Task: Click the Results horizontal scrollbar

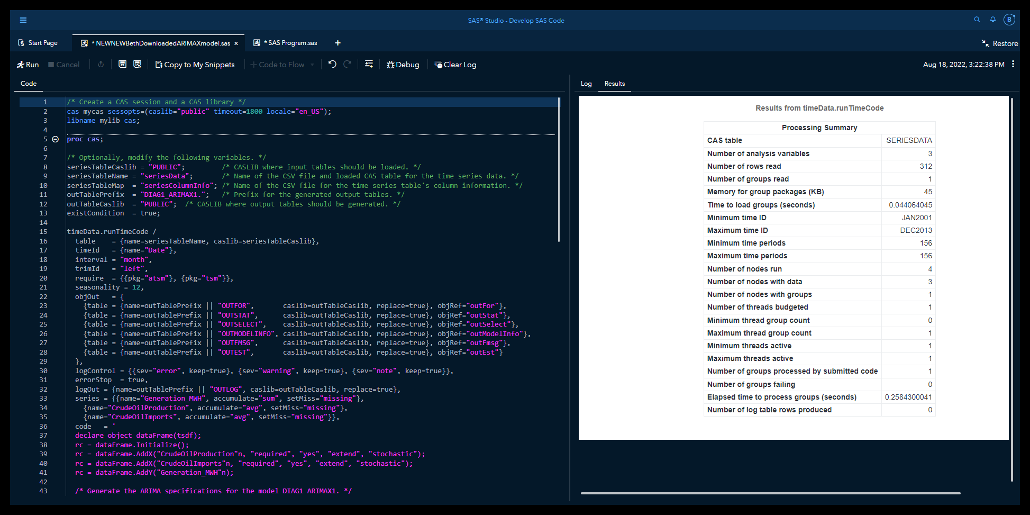Action: pyautogui.click(x=770, y=493)
